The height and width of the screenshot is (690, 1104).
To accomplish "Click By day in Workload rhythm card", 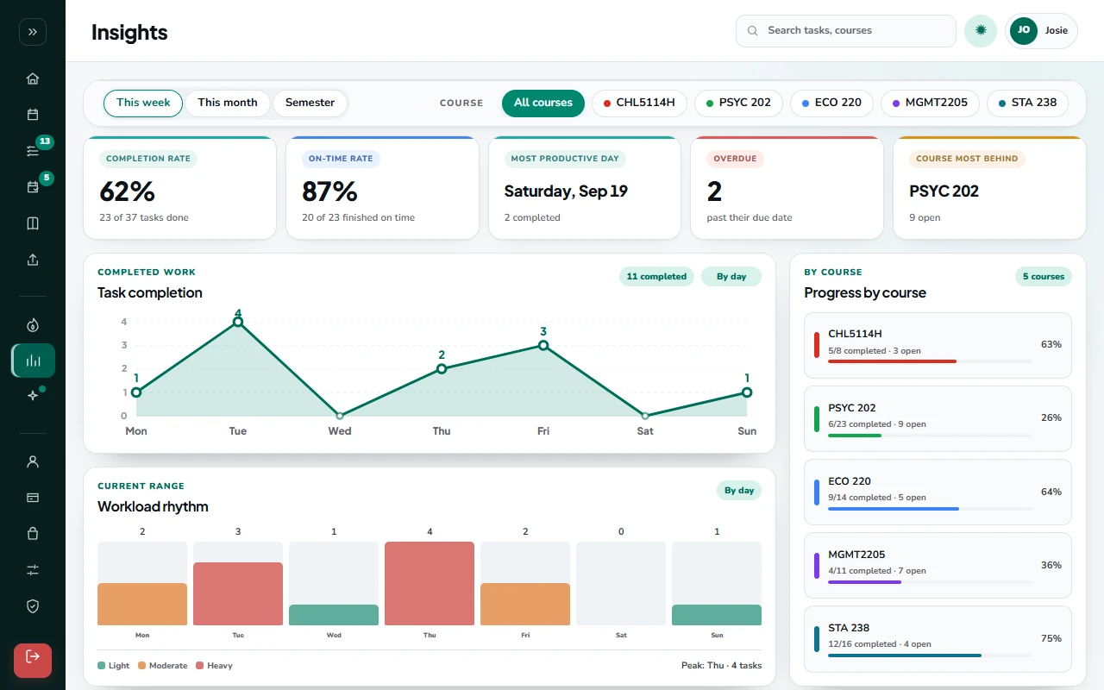I will (x=739, y=491).
